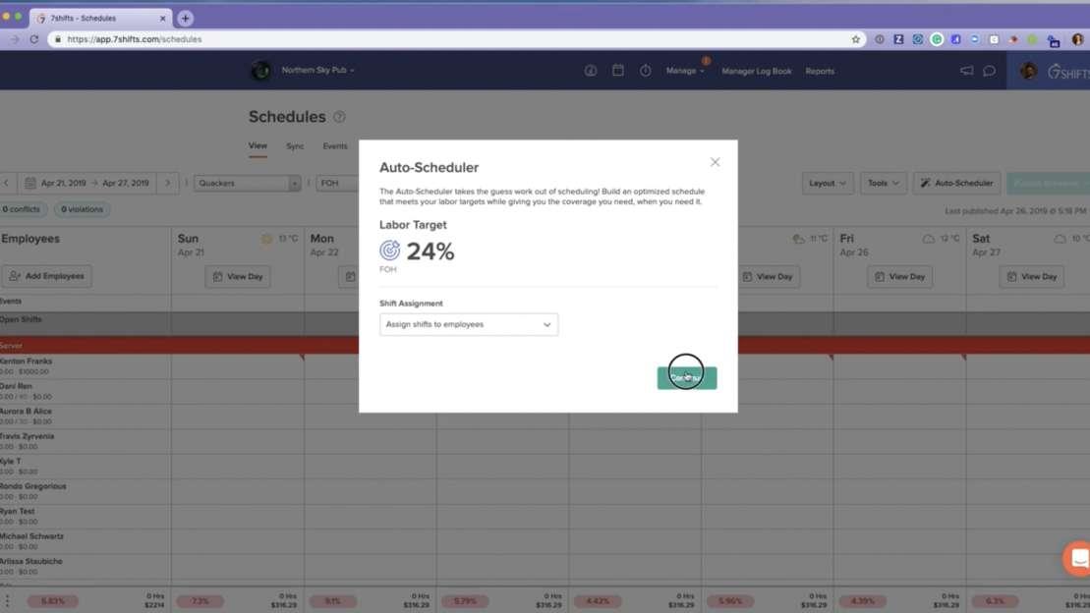Open the dashboard icon in the top bar
The width and height of the screenshot is (1090, 613).
click(x=591, y=71)
